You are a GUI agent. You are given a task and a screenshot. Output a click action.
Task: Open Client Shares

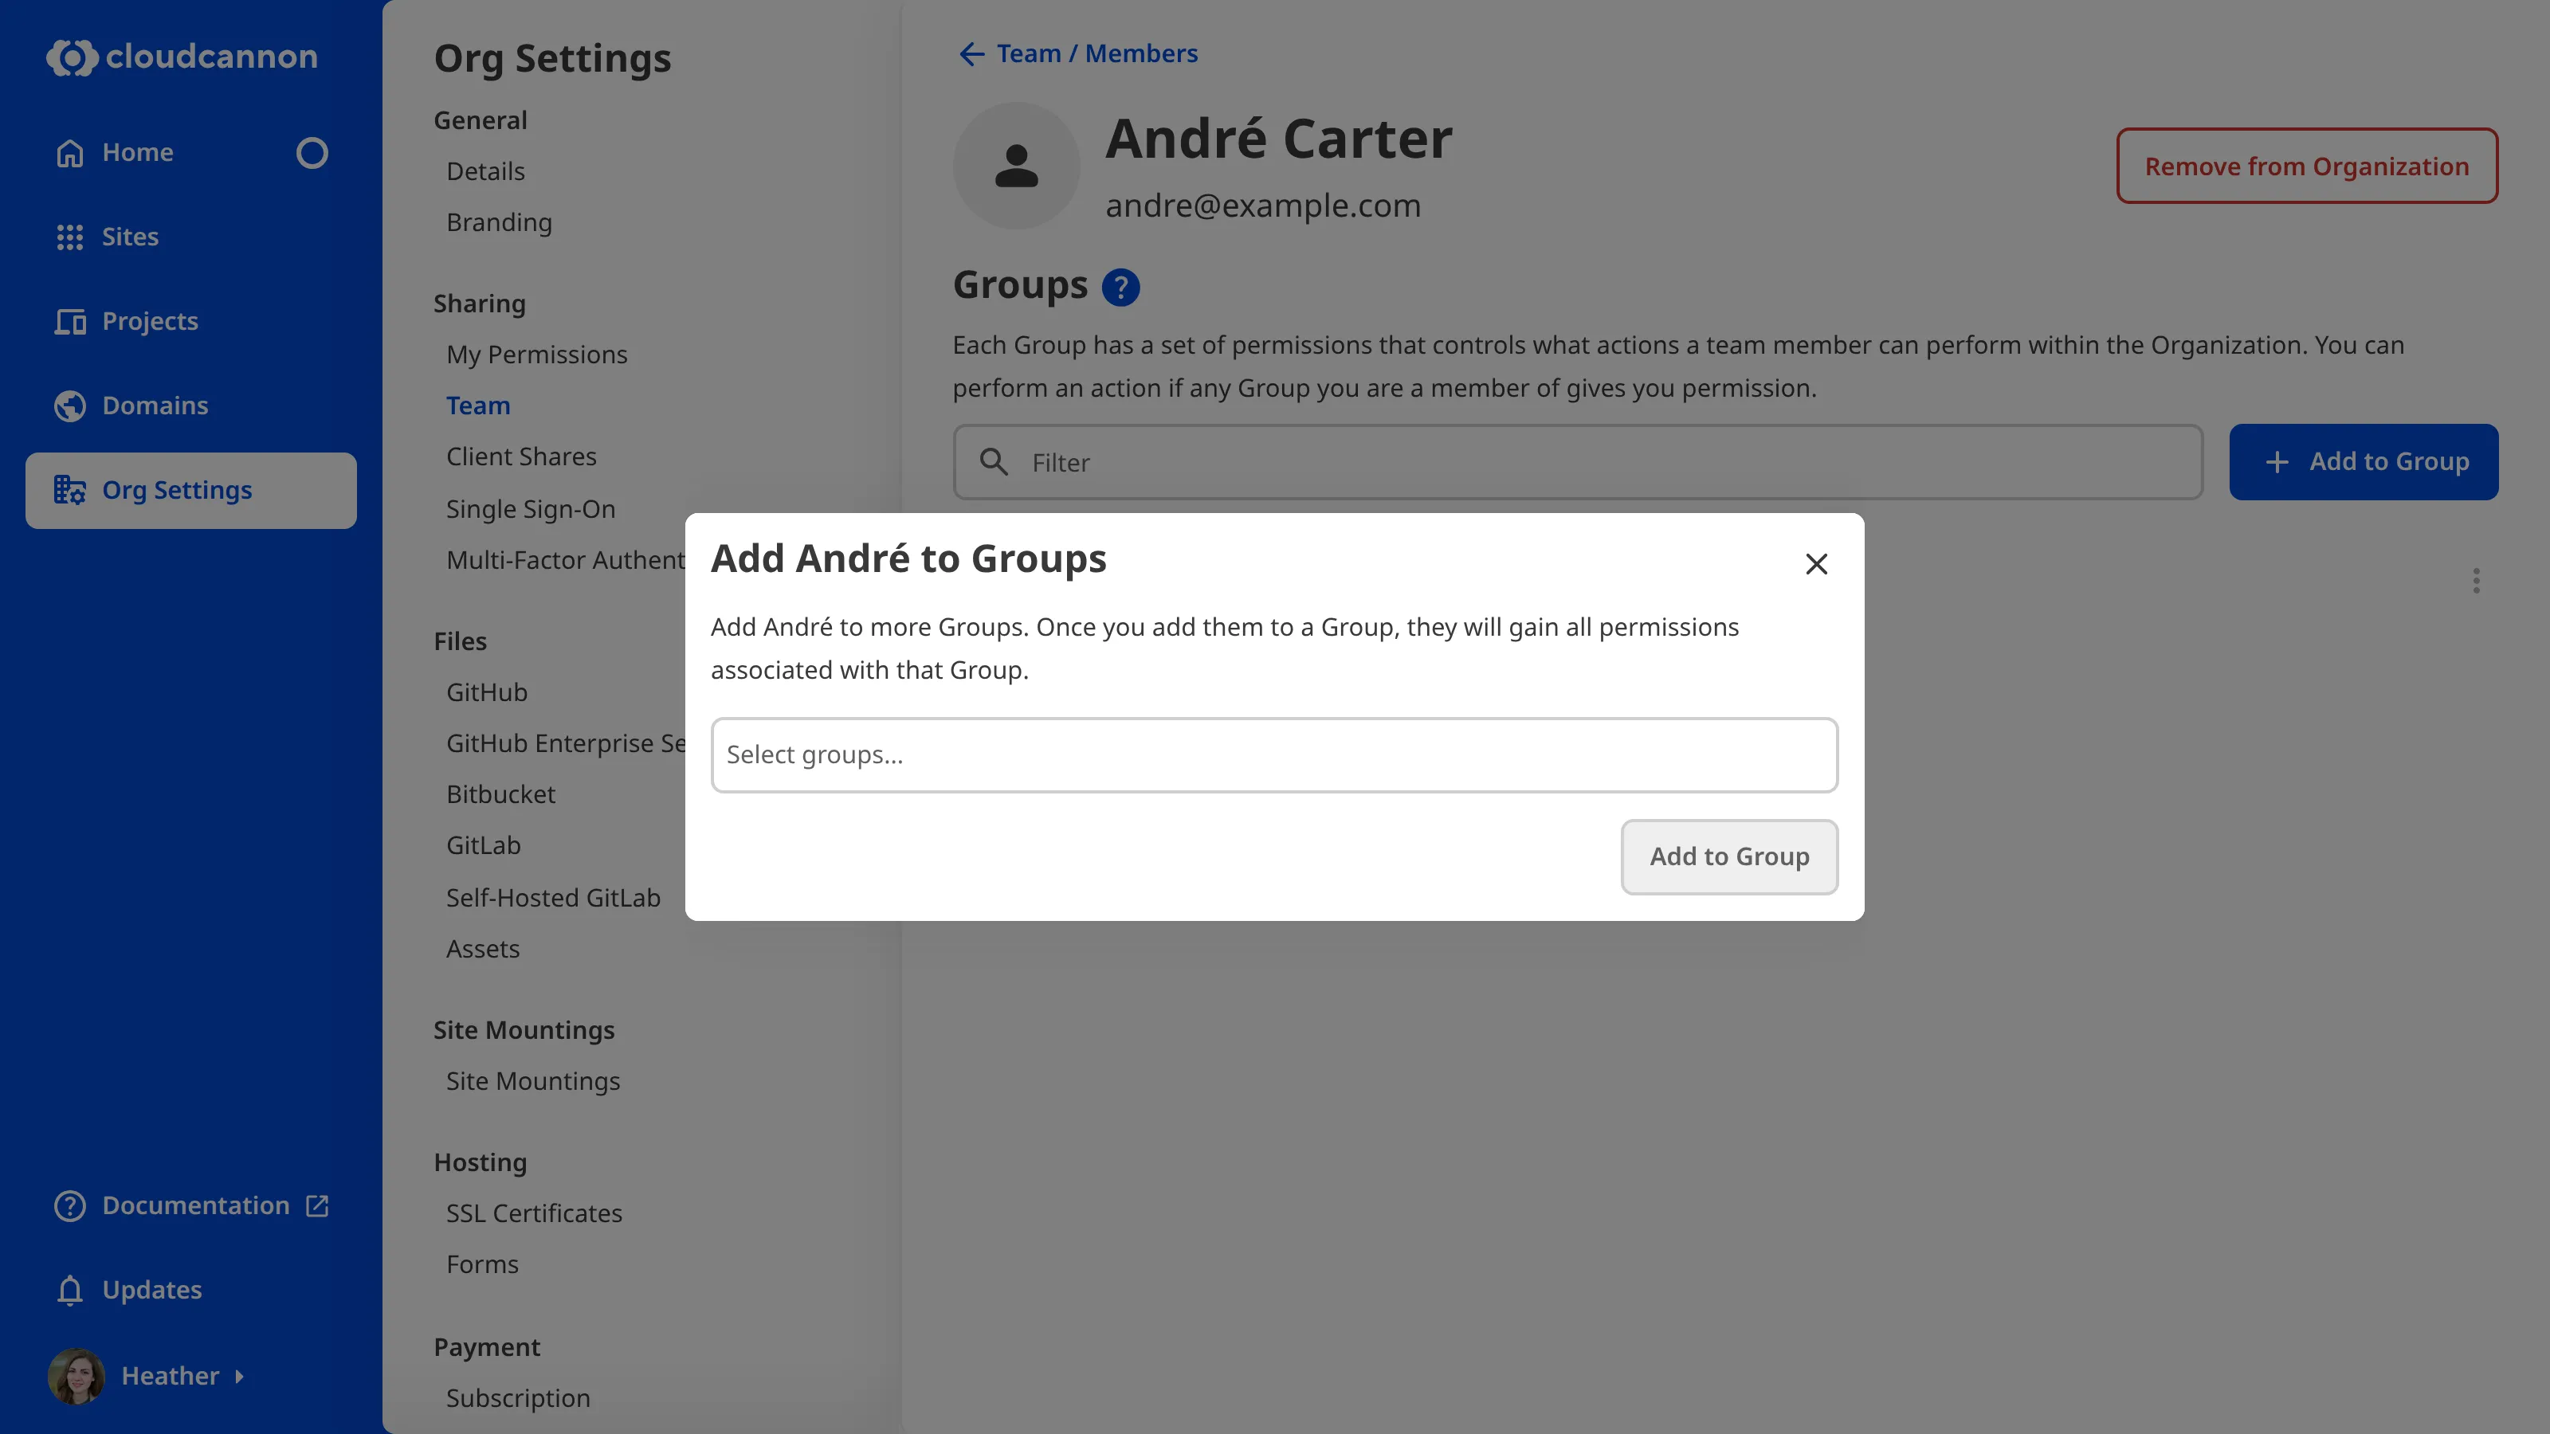point(520,457)
